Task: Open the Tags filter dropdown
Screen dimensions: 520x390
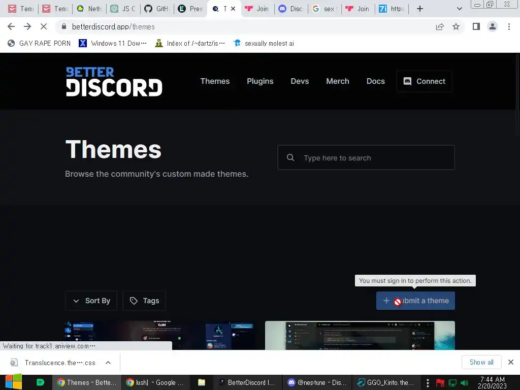Action: pos(144,301)
